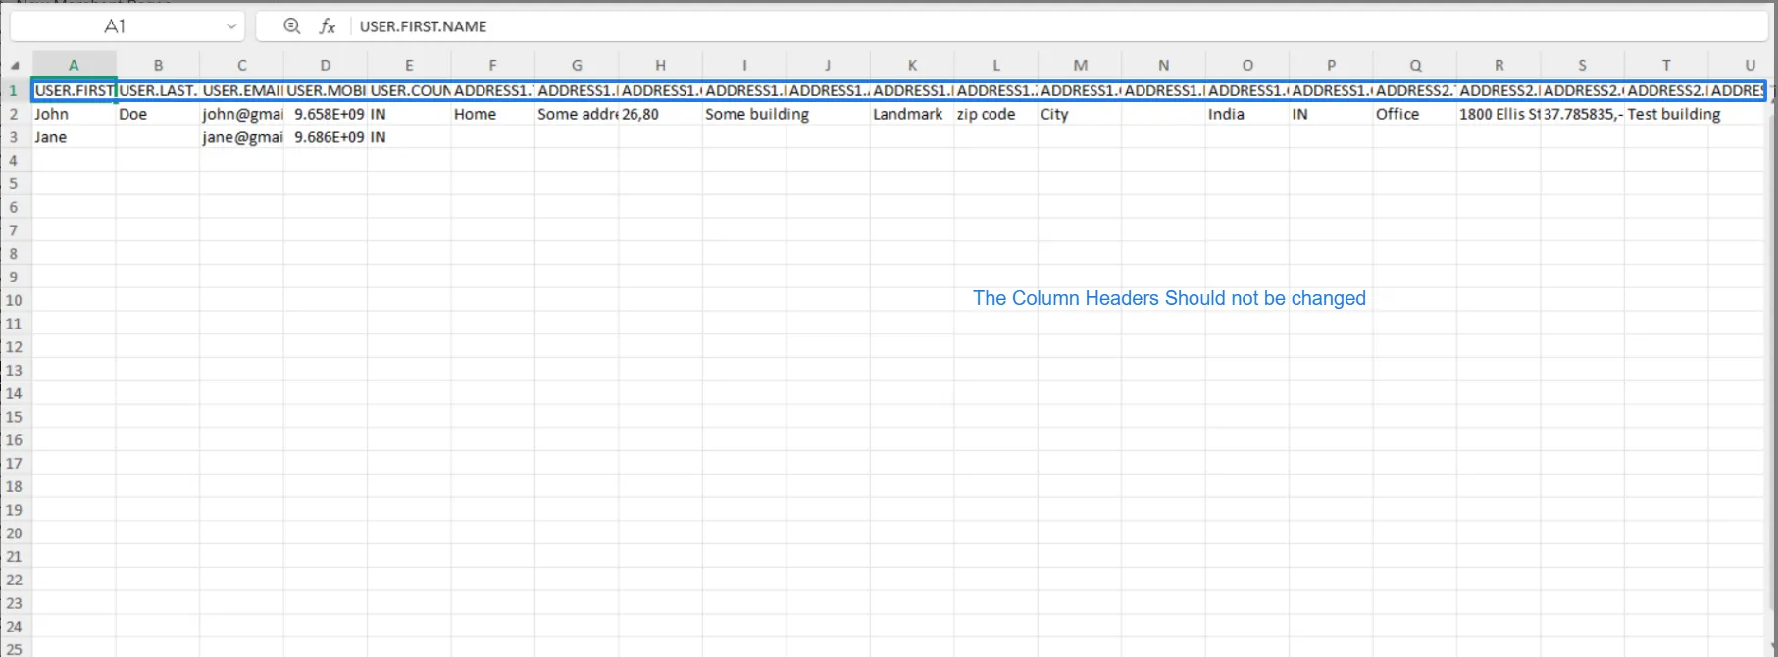
Task: Select the cell showing 9.658E+09
Action: point(326,114)
